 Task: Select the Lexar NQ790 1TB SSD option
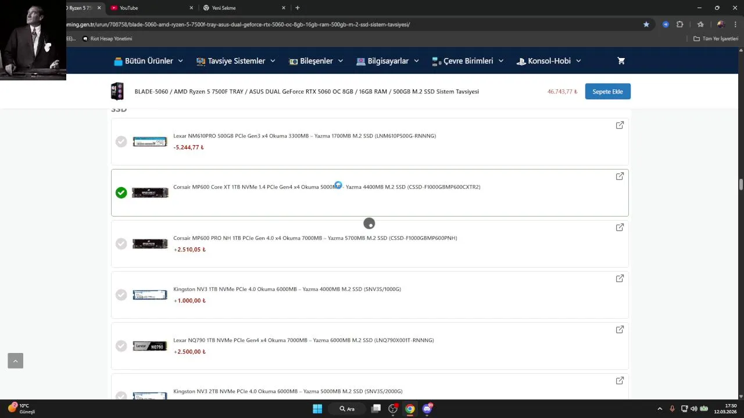121,346
